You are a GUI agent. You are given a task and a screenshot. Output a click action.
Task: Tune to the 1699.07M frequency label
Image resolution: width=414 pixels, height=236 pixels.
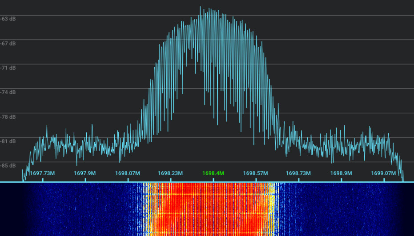click(x=383, y=173)
